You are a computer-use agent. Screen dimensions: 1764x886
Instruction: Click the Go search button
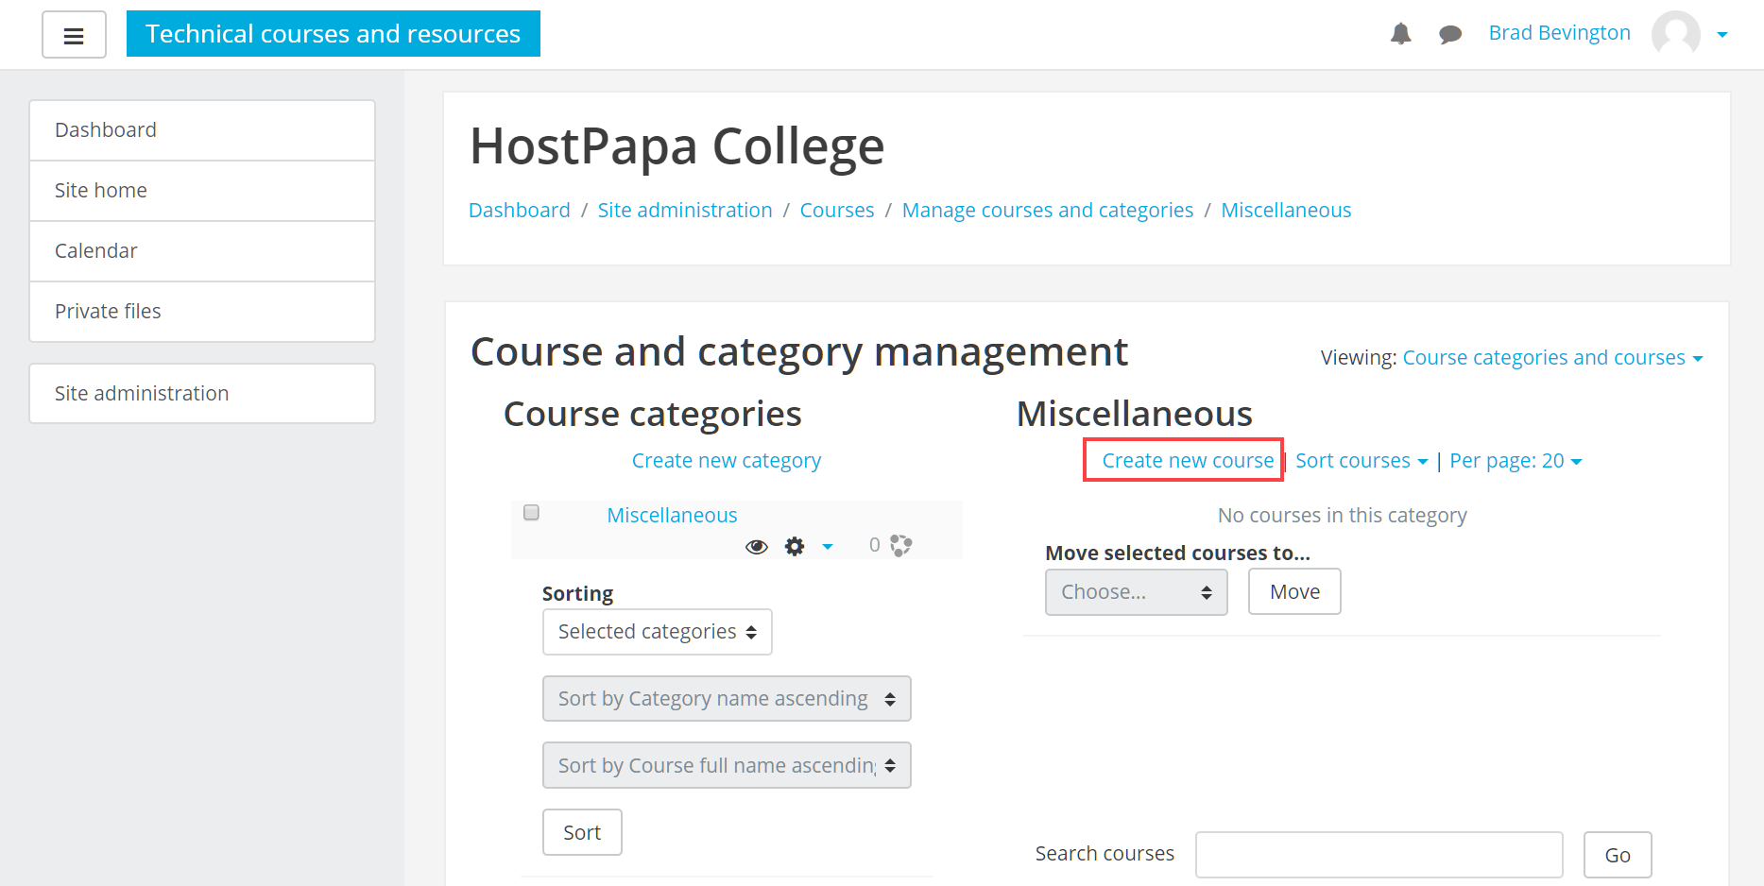point(1618,856)
